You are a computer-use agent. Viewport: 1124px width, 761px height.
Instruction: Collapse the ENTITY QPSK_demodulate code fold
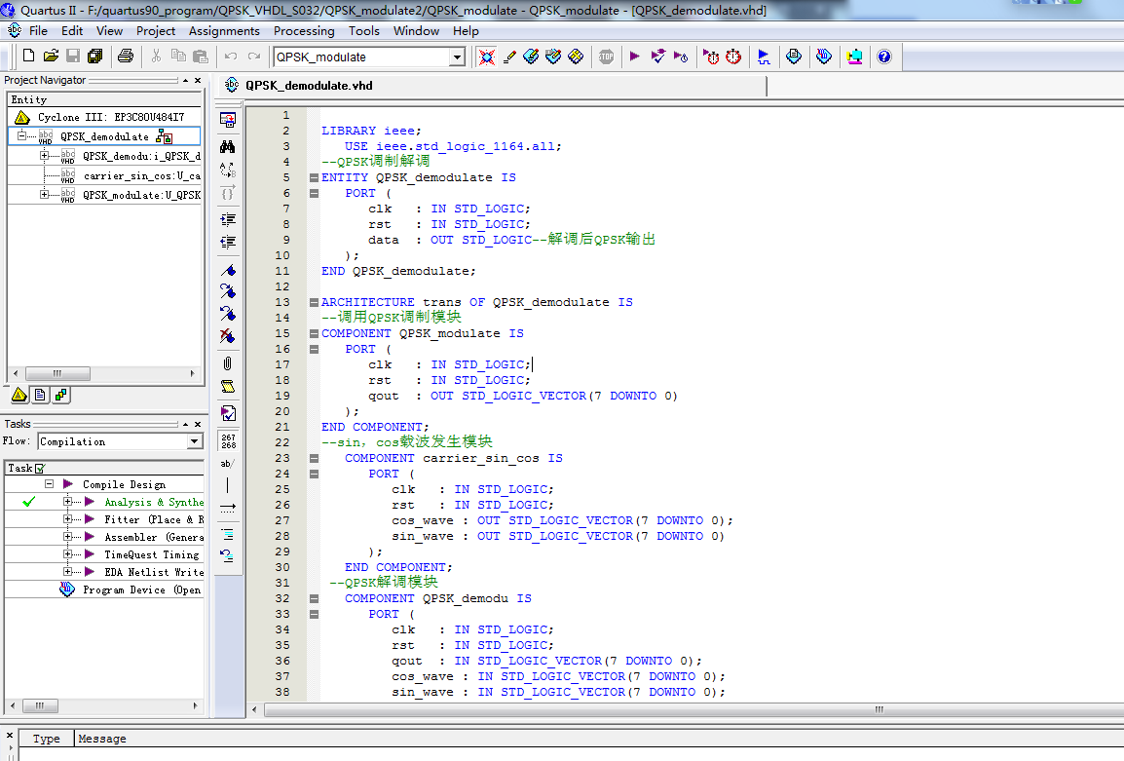click(314, 177)
